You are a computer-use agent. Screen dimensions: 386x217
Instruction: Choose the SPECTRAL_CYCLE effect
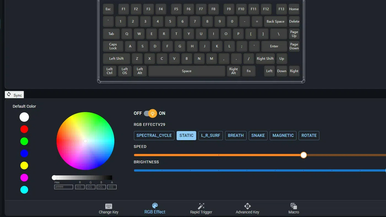154,135
